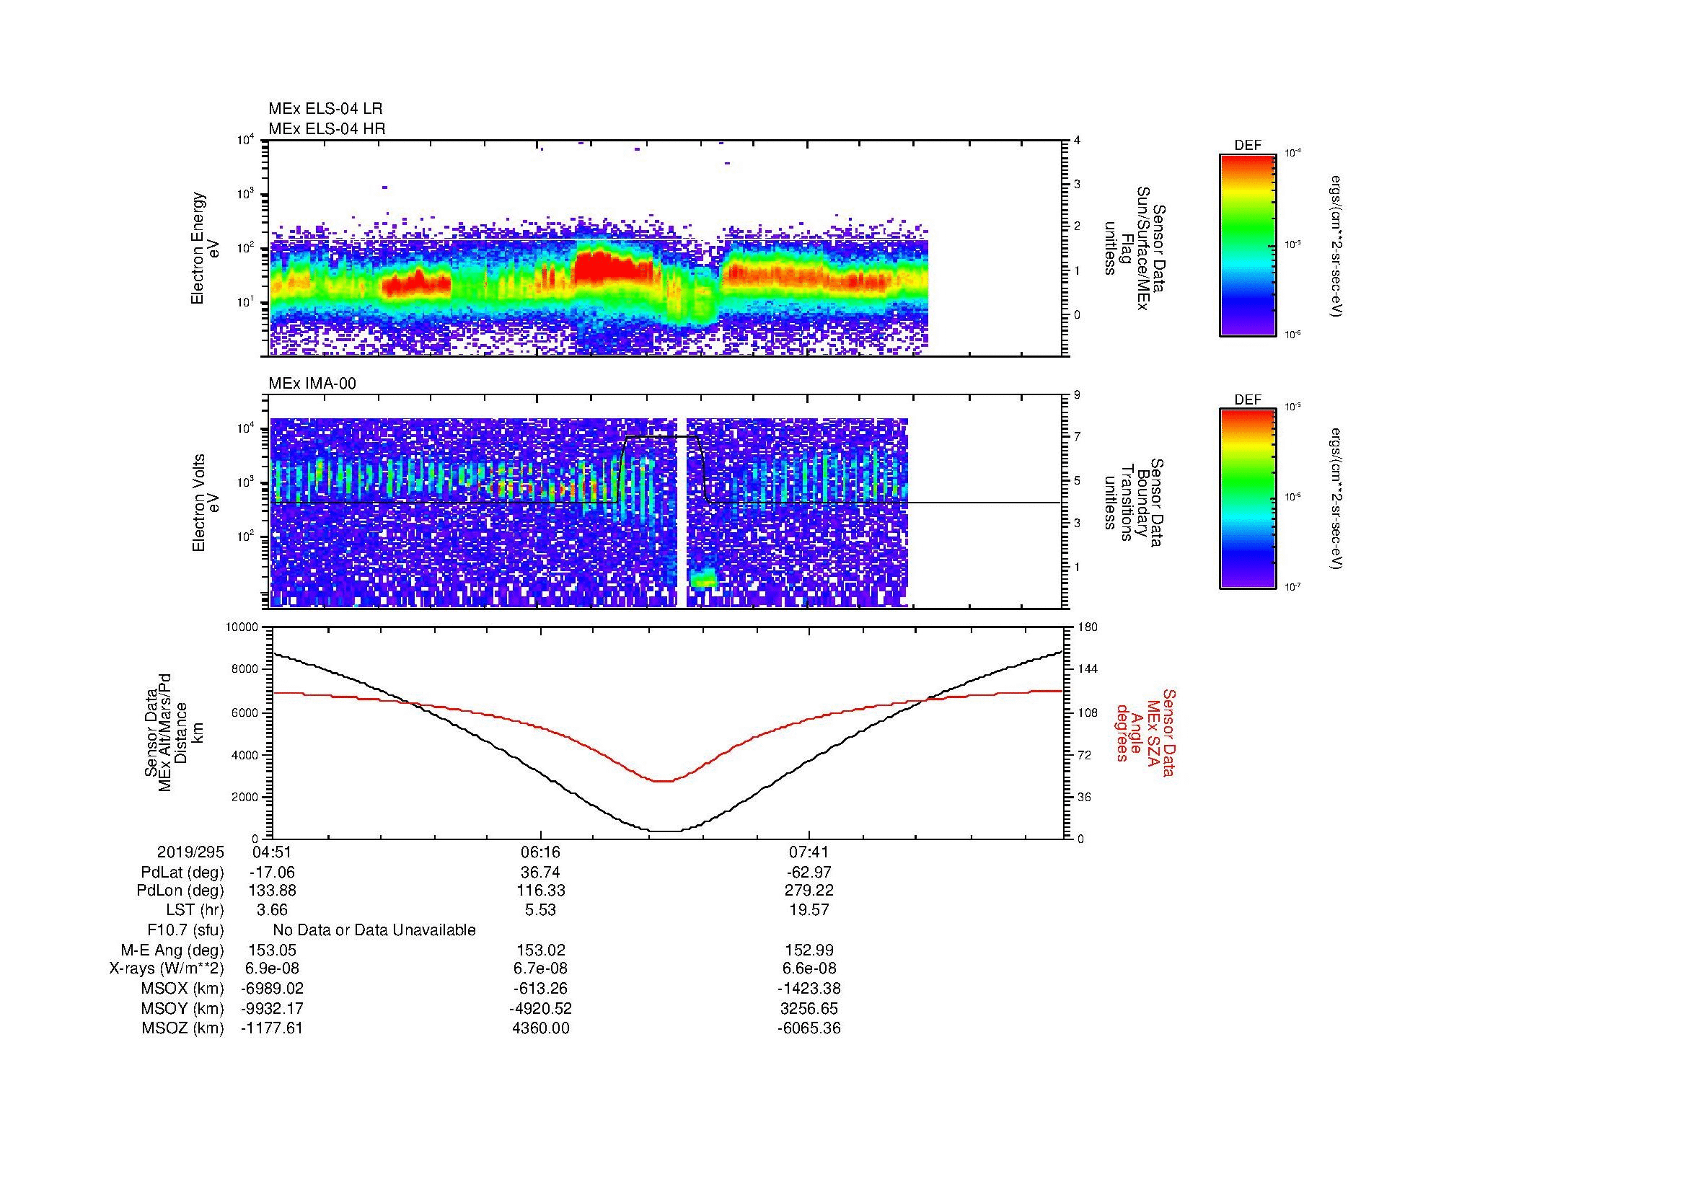Image resolution: width=1687 pixels, height=1192 pixels.
Task: Click the date label '2019/295'
Action: tap(190, 852)
